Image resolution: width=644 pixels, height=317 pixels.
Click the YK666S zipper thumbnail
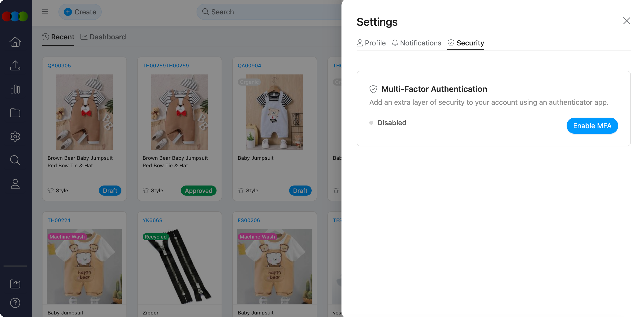click(180, 267)
